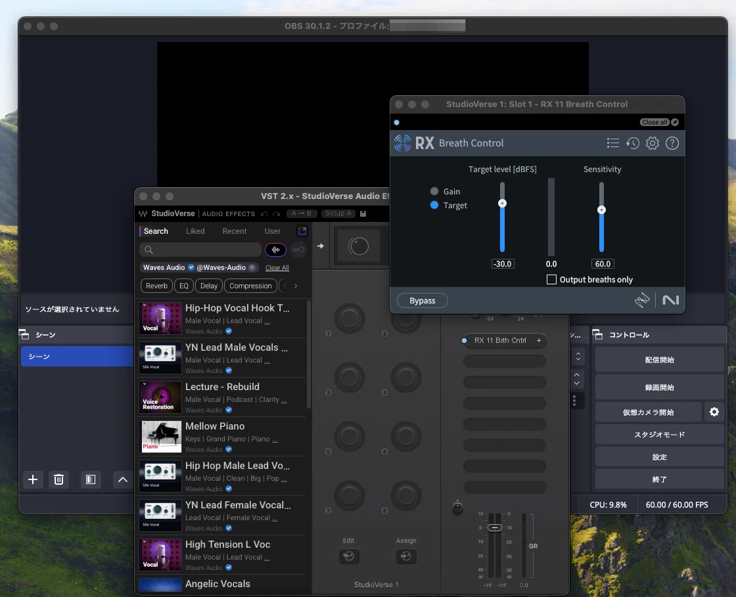Open virtual camera settings gear in OBS
Image resolution: width=736 pixels, height=597 pixels.
point(714,412)
